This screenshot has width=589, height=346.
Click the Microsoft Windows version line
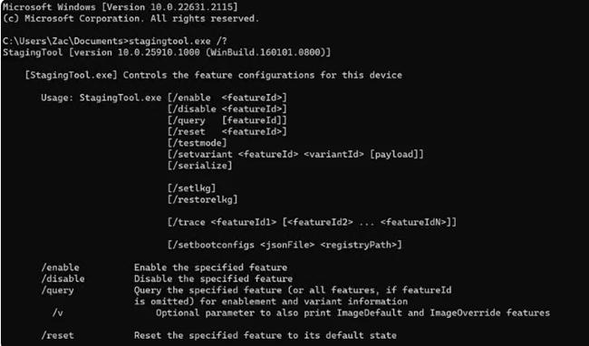[121, 6]
